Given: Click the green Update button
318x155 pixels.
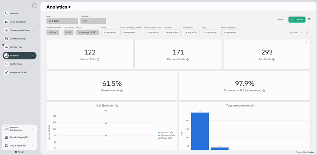Looking at the screenshot, I should coord(297,19).
